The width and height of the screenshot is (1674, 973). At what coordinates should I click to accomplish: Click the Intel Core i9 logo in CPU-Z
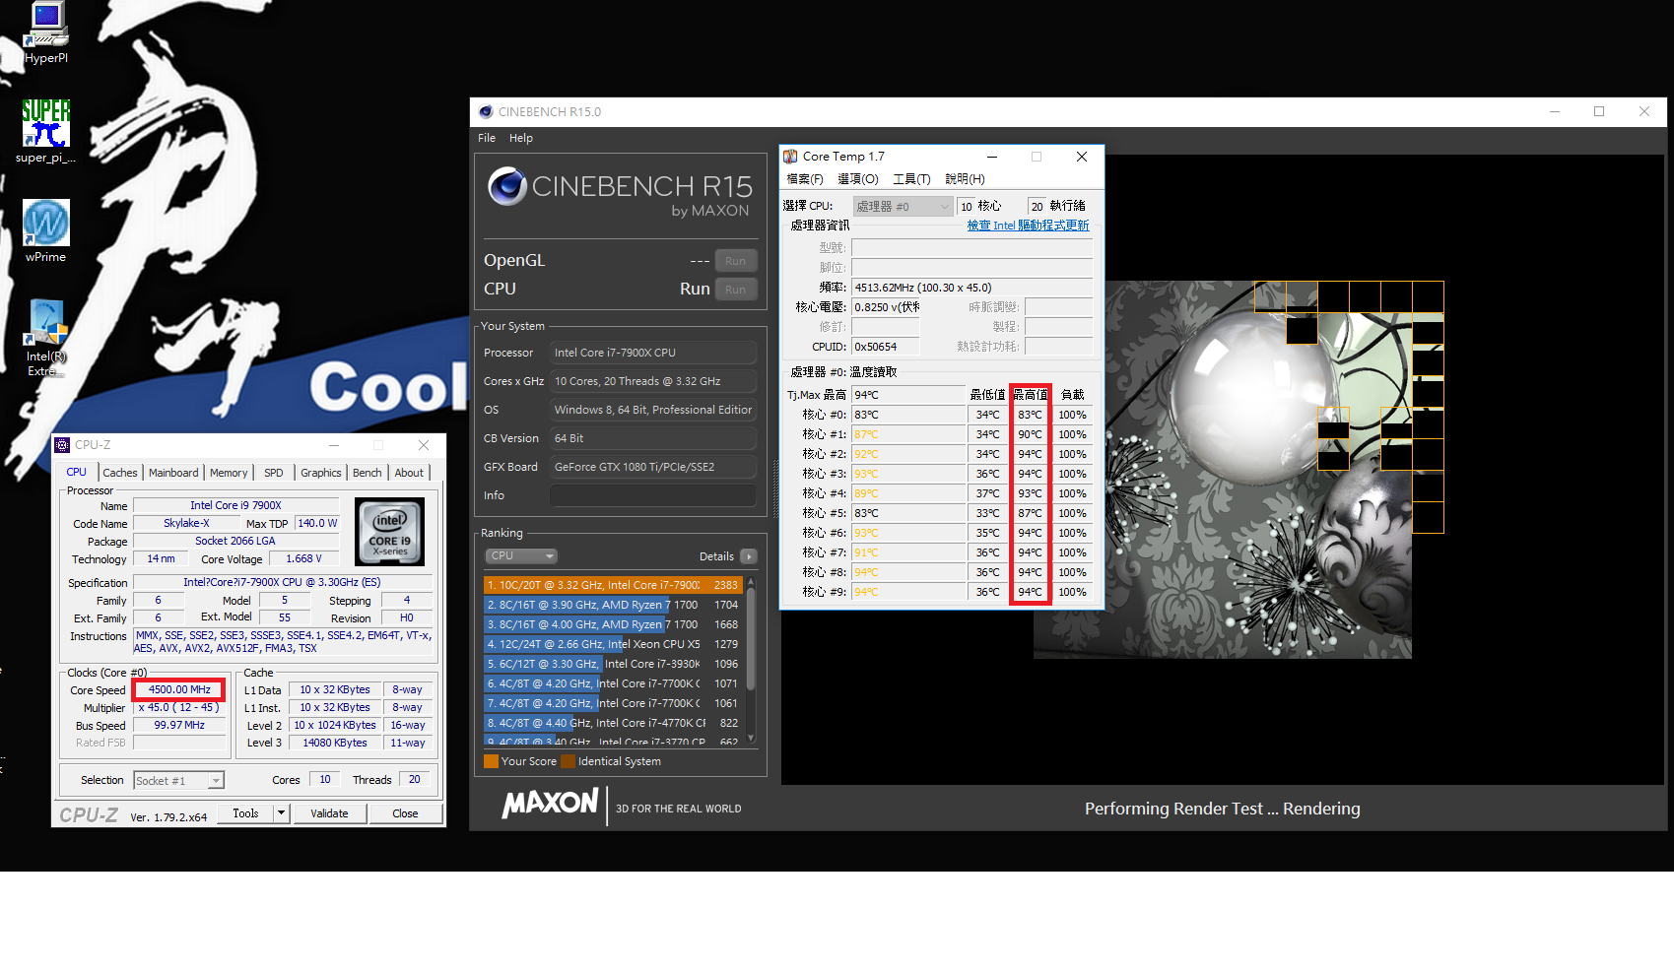[x=390, y=532]
